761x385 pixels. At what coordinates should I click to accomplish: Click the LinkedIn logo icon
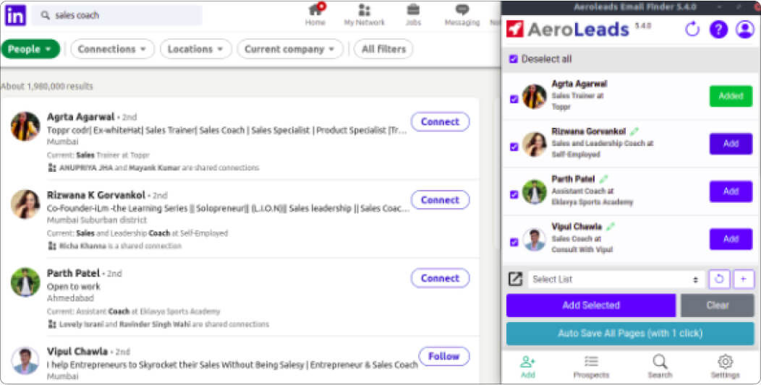pyautogui.click(x=15, y=15)
